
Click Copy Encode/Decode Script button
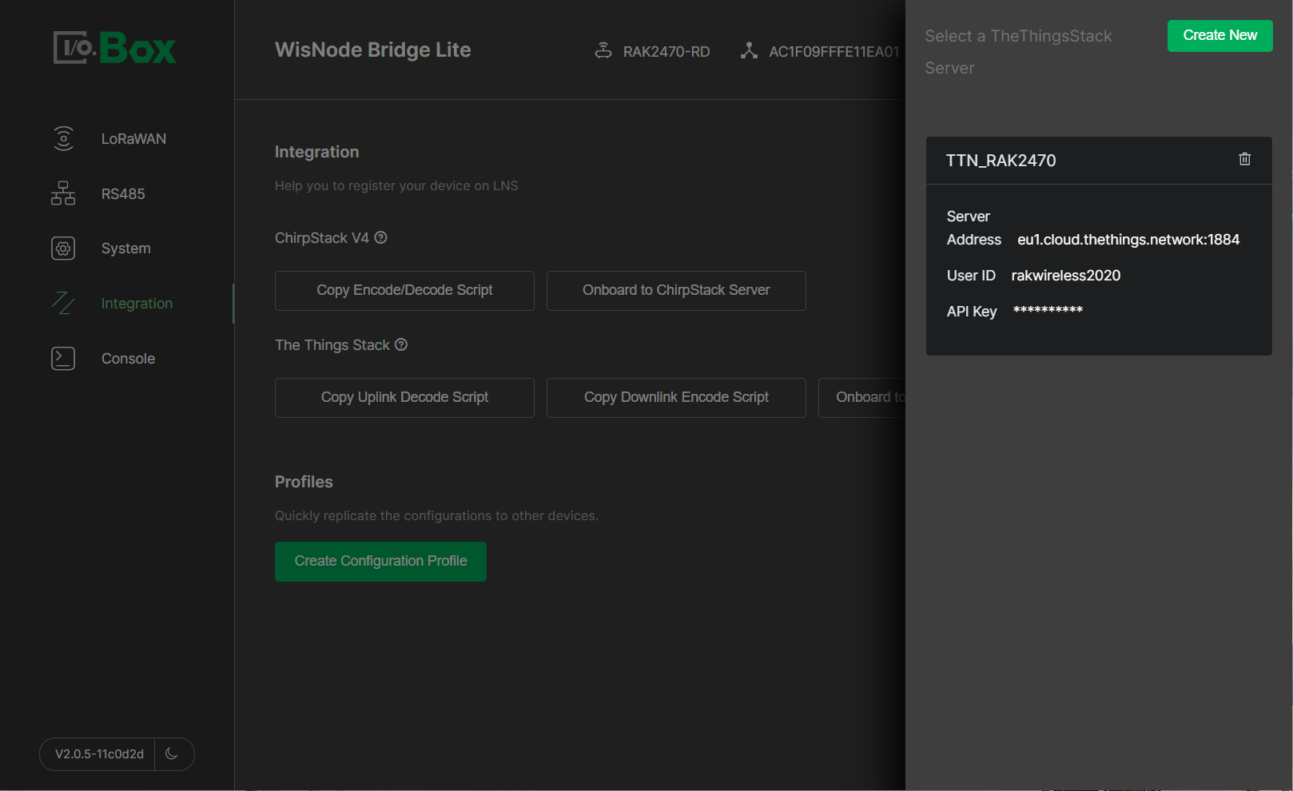tap(404, 290)
